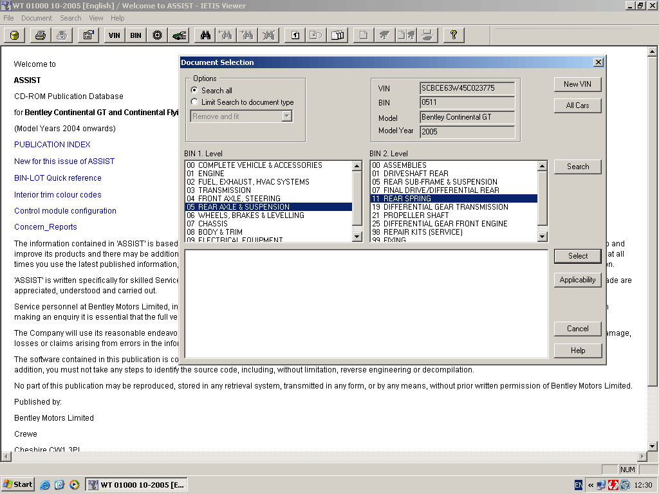Open 'New for this issue of ASSIST' link
This screenshot has width=659, height=494.
click(64, 161)
